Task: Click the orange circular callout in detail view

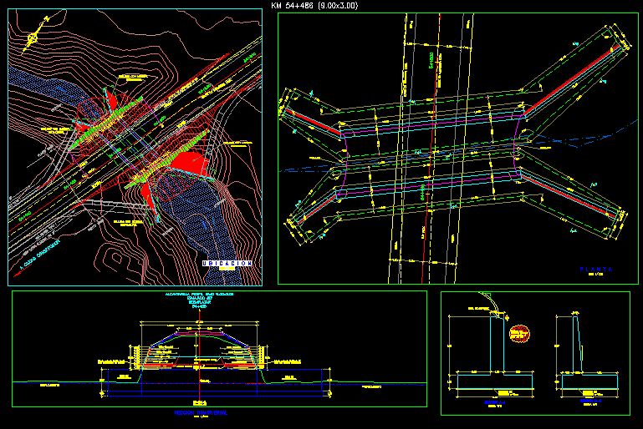Action: point(519,335)
